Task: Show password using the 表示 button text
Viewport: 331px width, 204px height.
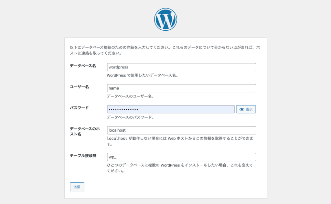Action: [x=249, y=109]
